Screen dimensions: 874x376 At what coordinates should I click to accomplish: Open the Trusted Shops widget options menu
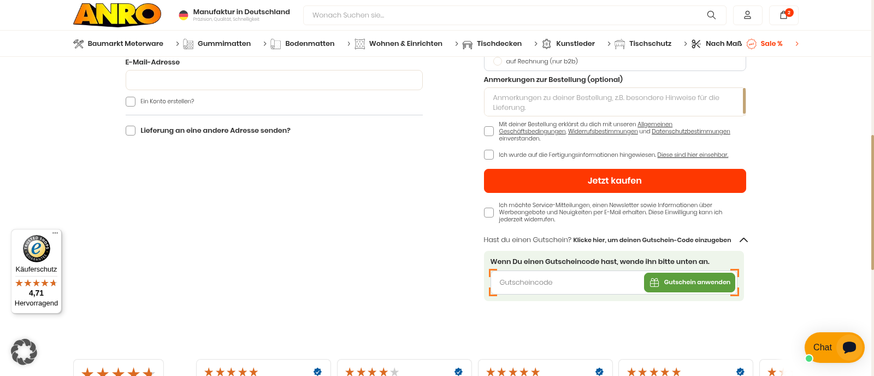coord(55,232)
